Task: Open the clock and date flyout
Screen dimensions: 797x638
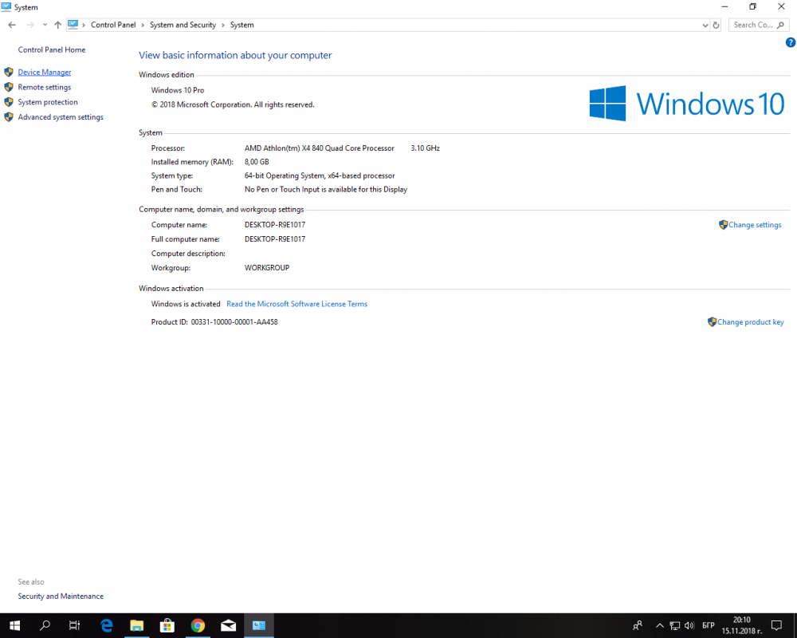Action: pyautogui.click(x=741, y=626)
